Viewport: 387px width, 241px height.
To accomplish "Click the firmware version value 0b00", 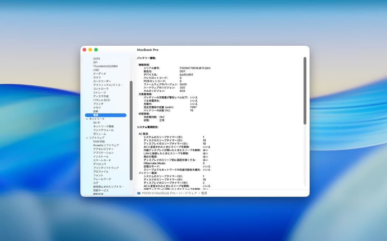I will coord(183,84).
